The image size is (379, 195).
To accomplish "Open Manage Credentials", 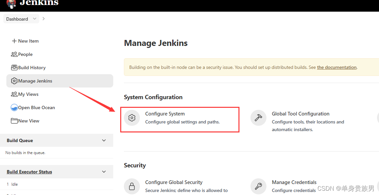I will [294, 182].
